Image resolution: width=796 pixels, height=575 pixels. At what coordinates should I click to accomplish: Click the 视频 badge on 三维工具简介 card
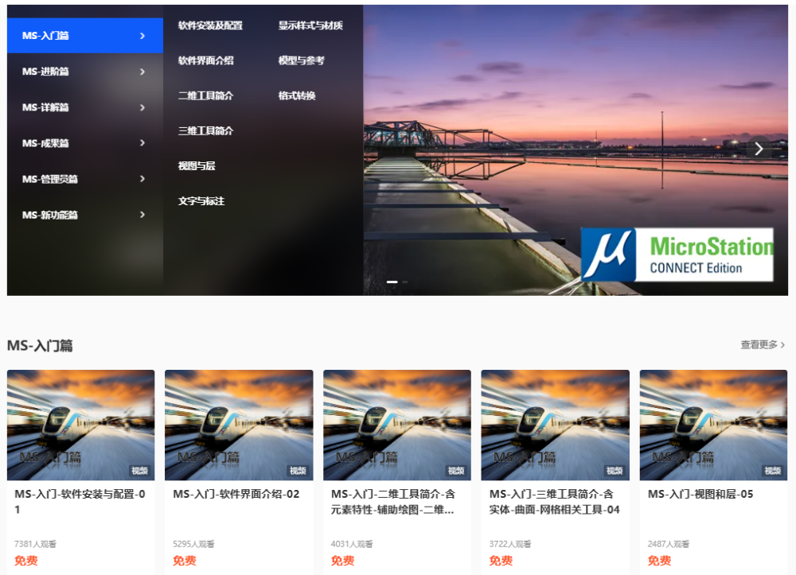tap(615, 471)
